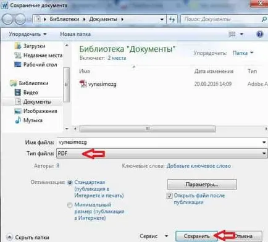Screen dimensions: 268x242
Task: Click the Музыка note icon
Action: click(18, 120)
